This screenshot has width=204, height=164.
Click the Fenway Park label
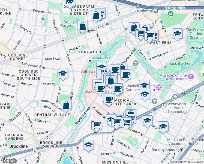coord(174,8)
